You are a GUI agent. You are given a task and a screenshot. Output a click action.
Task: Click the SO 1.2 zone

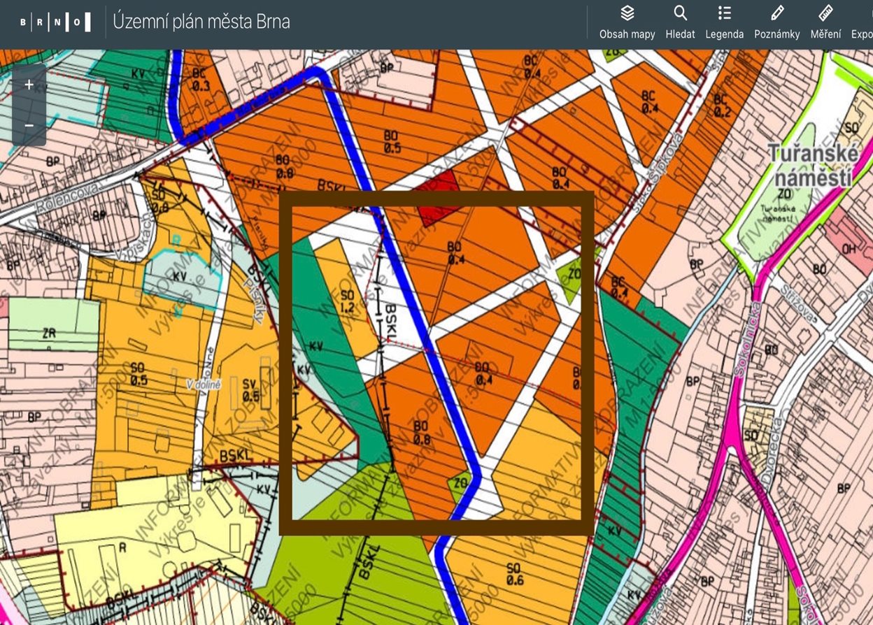348,301
